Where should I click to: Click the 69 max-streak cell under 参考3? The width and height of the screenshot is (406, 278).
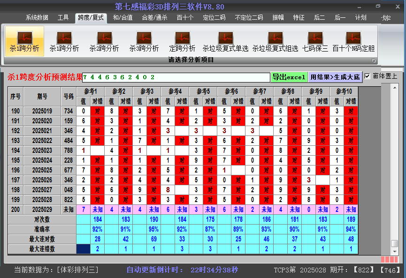click(x=154, y=239)
